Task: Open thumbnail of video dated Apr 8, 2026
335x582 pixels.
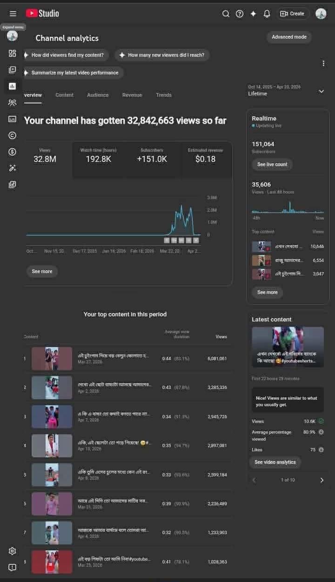Action: tap(52, 475)
